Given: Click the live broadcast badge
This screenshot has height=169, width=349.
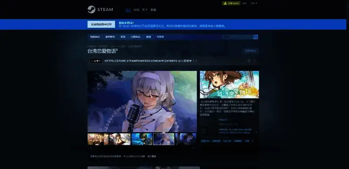Looking at the screenshot, I should click(x=96, y=61).
